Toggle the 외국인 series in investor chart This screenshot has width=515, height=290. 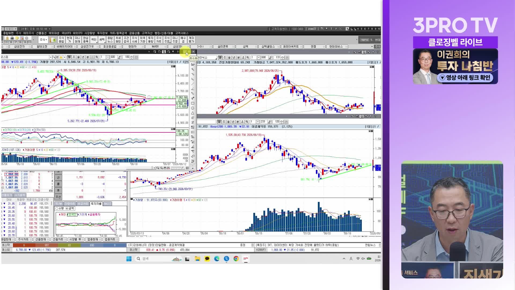(x=72, y=215)
